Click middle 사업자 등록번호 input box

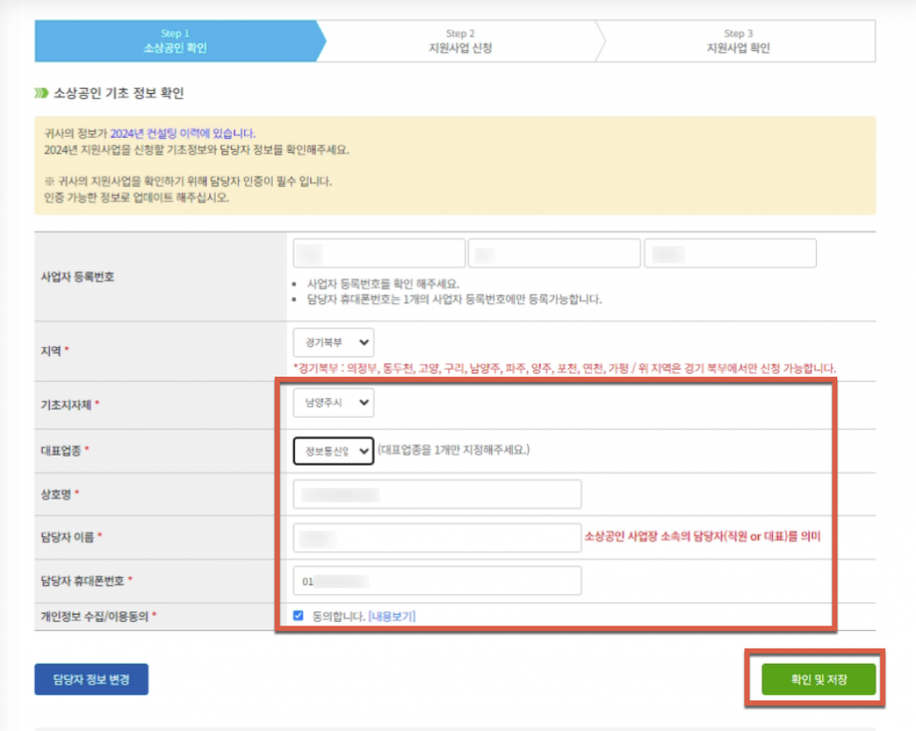pyautogui.click(x=554, y=253)
